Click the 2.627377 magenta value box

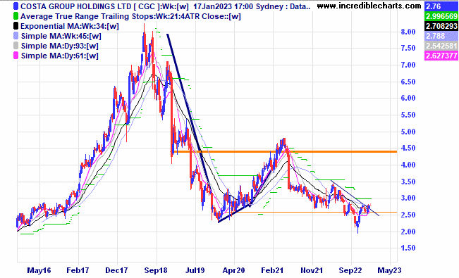tap(441, 56)
